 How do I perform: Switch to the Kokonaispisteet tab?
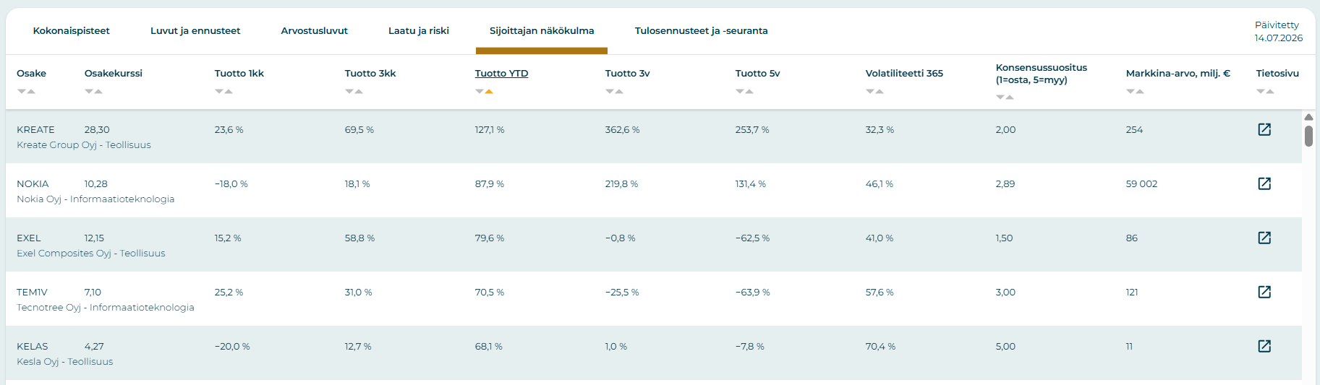coord(71,31)
